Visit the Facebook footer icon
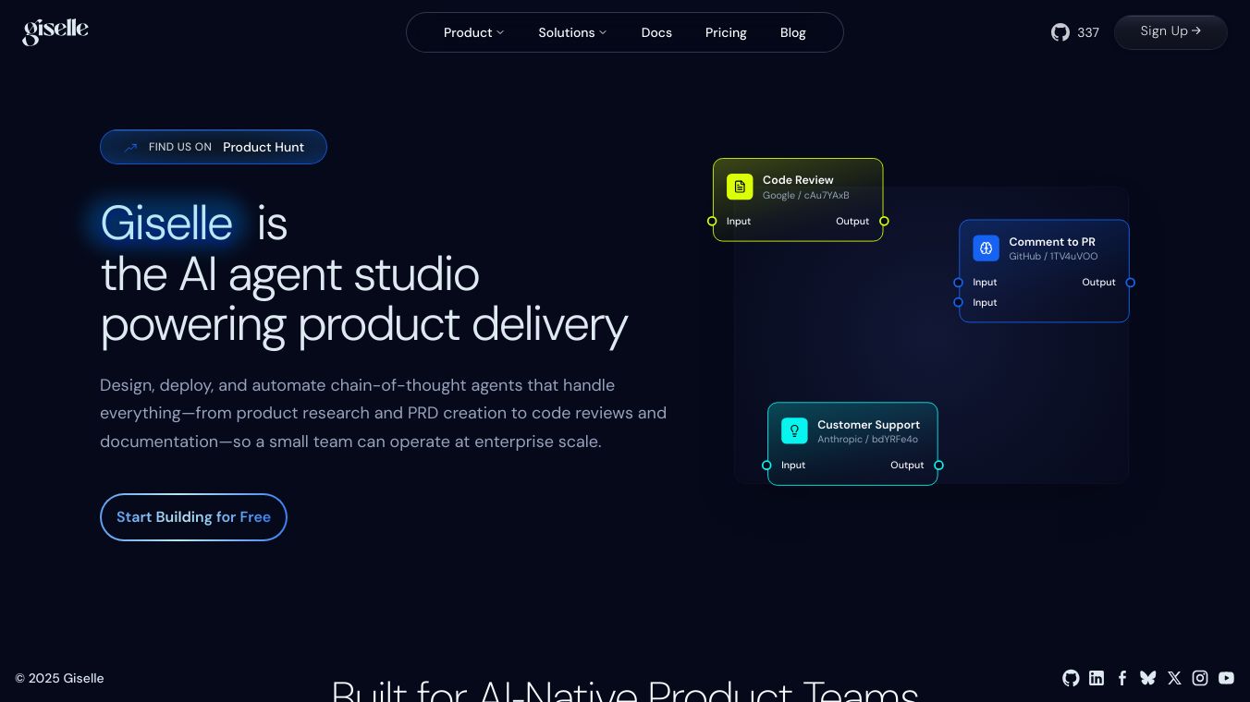Screen dimensions: 1250x702 pyautogui.click(x=1122, y=678)
